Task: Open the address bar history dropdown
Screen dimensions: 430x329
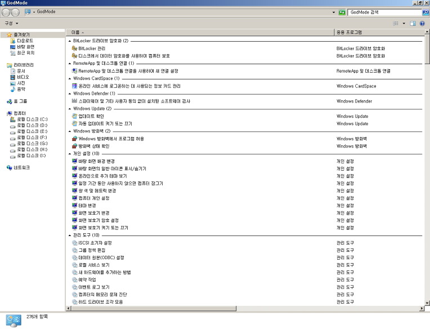Action: click(334, 12)
